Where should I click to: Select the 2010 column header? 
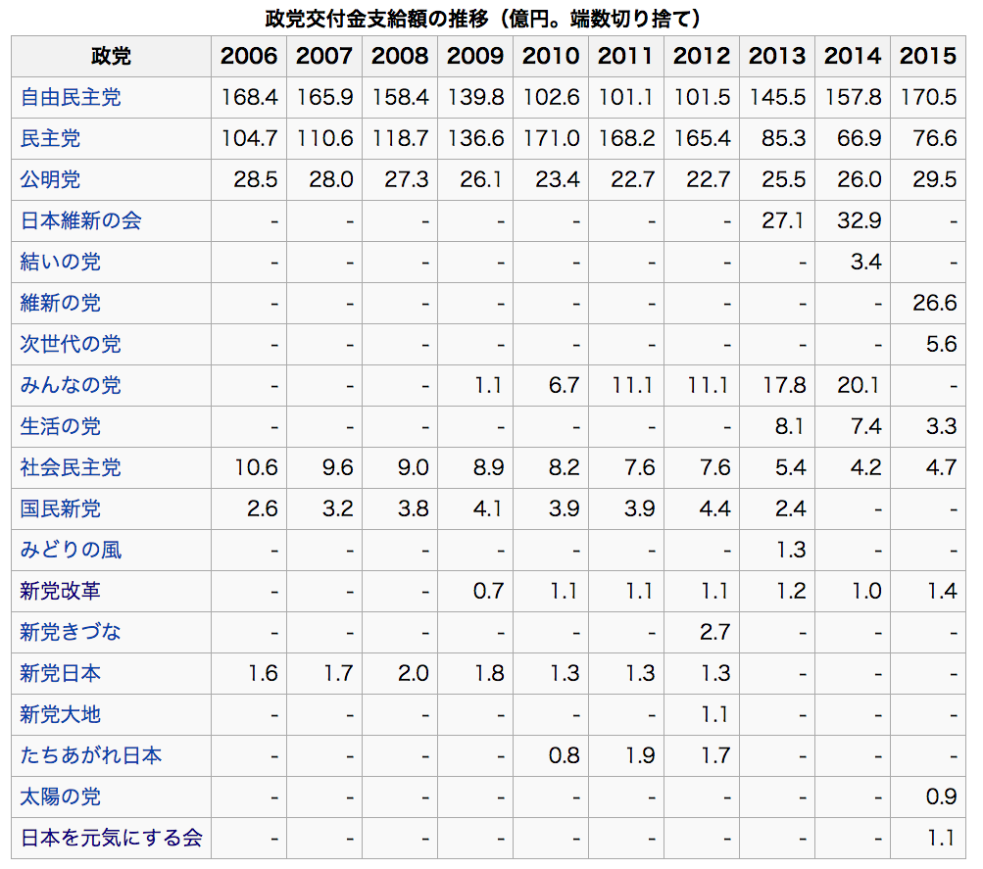[551, 57]
